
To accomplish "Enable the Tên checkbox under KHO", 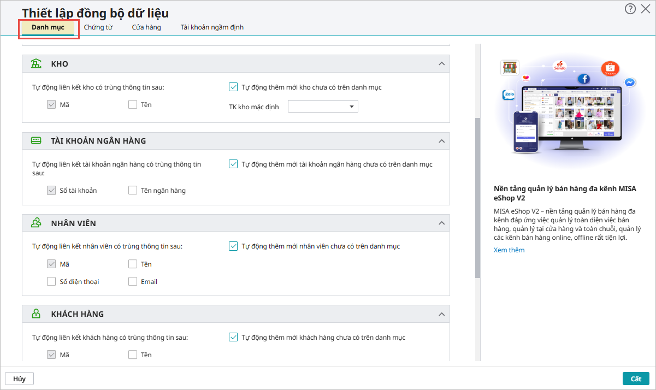I will coord(133,105).
